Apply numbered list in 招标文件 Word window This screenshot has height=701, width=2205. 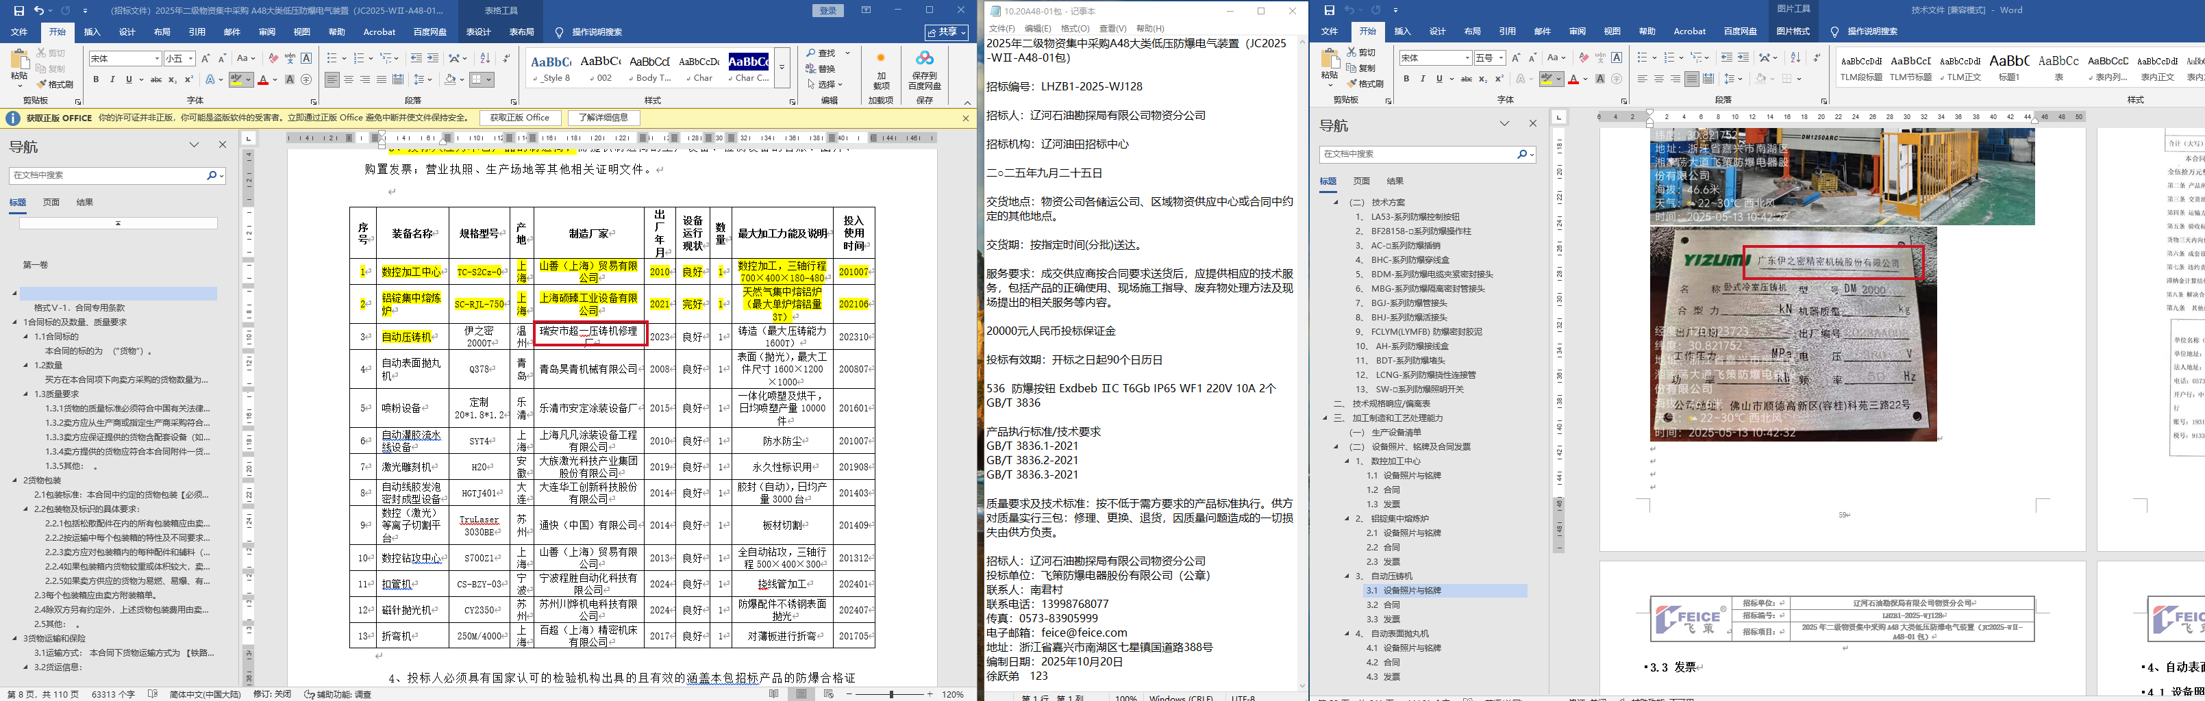tap(360, 58)
